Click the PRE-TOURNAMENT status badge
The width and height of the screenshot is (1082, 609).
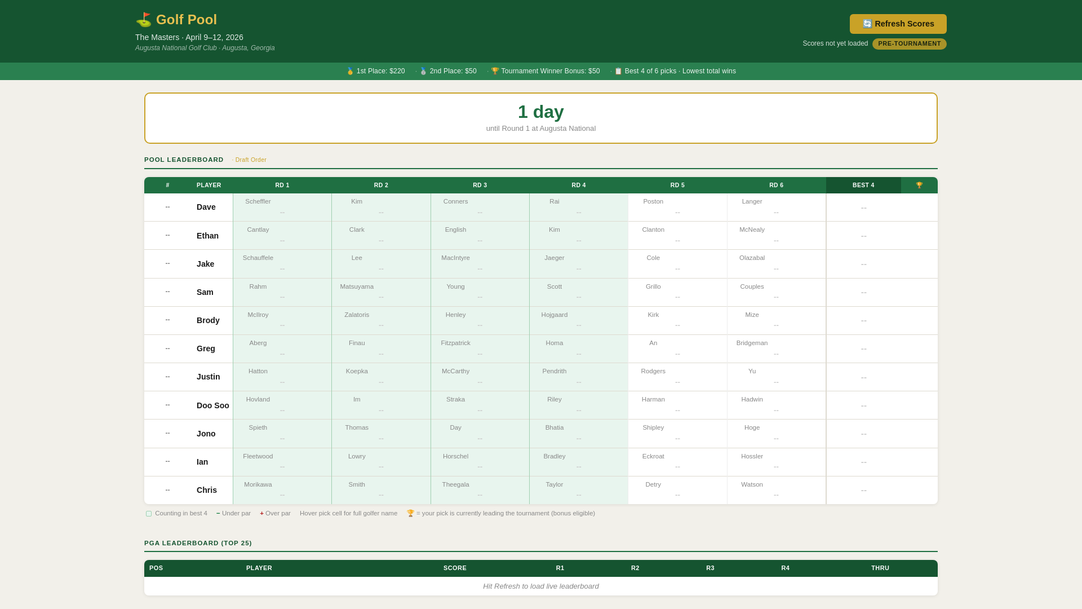click(x=910, y=44)
